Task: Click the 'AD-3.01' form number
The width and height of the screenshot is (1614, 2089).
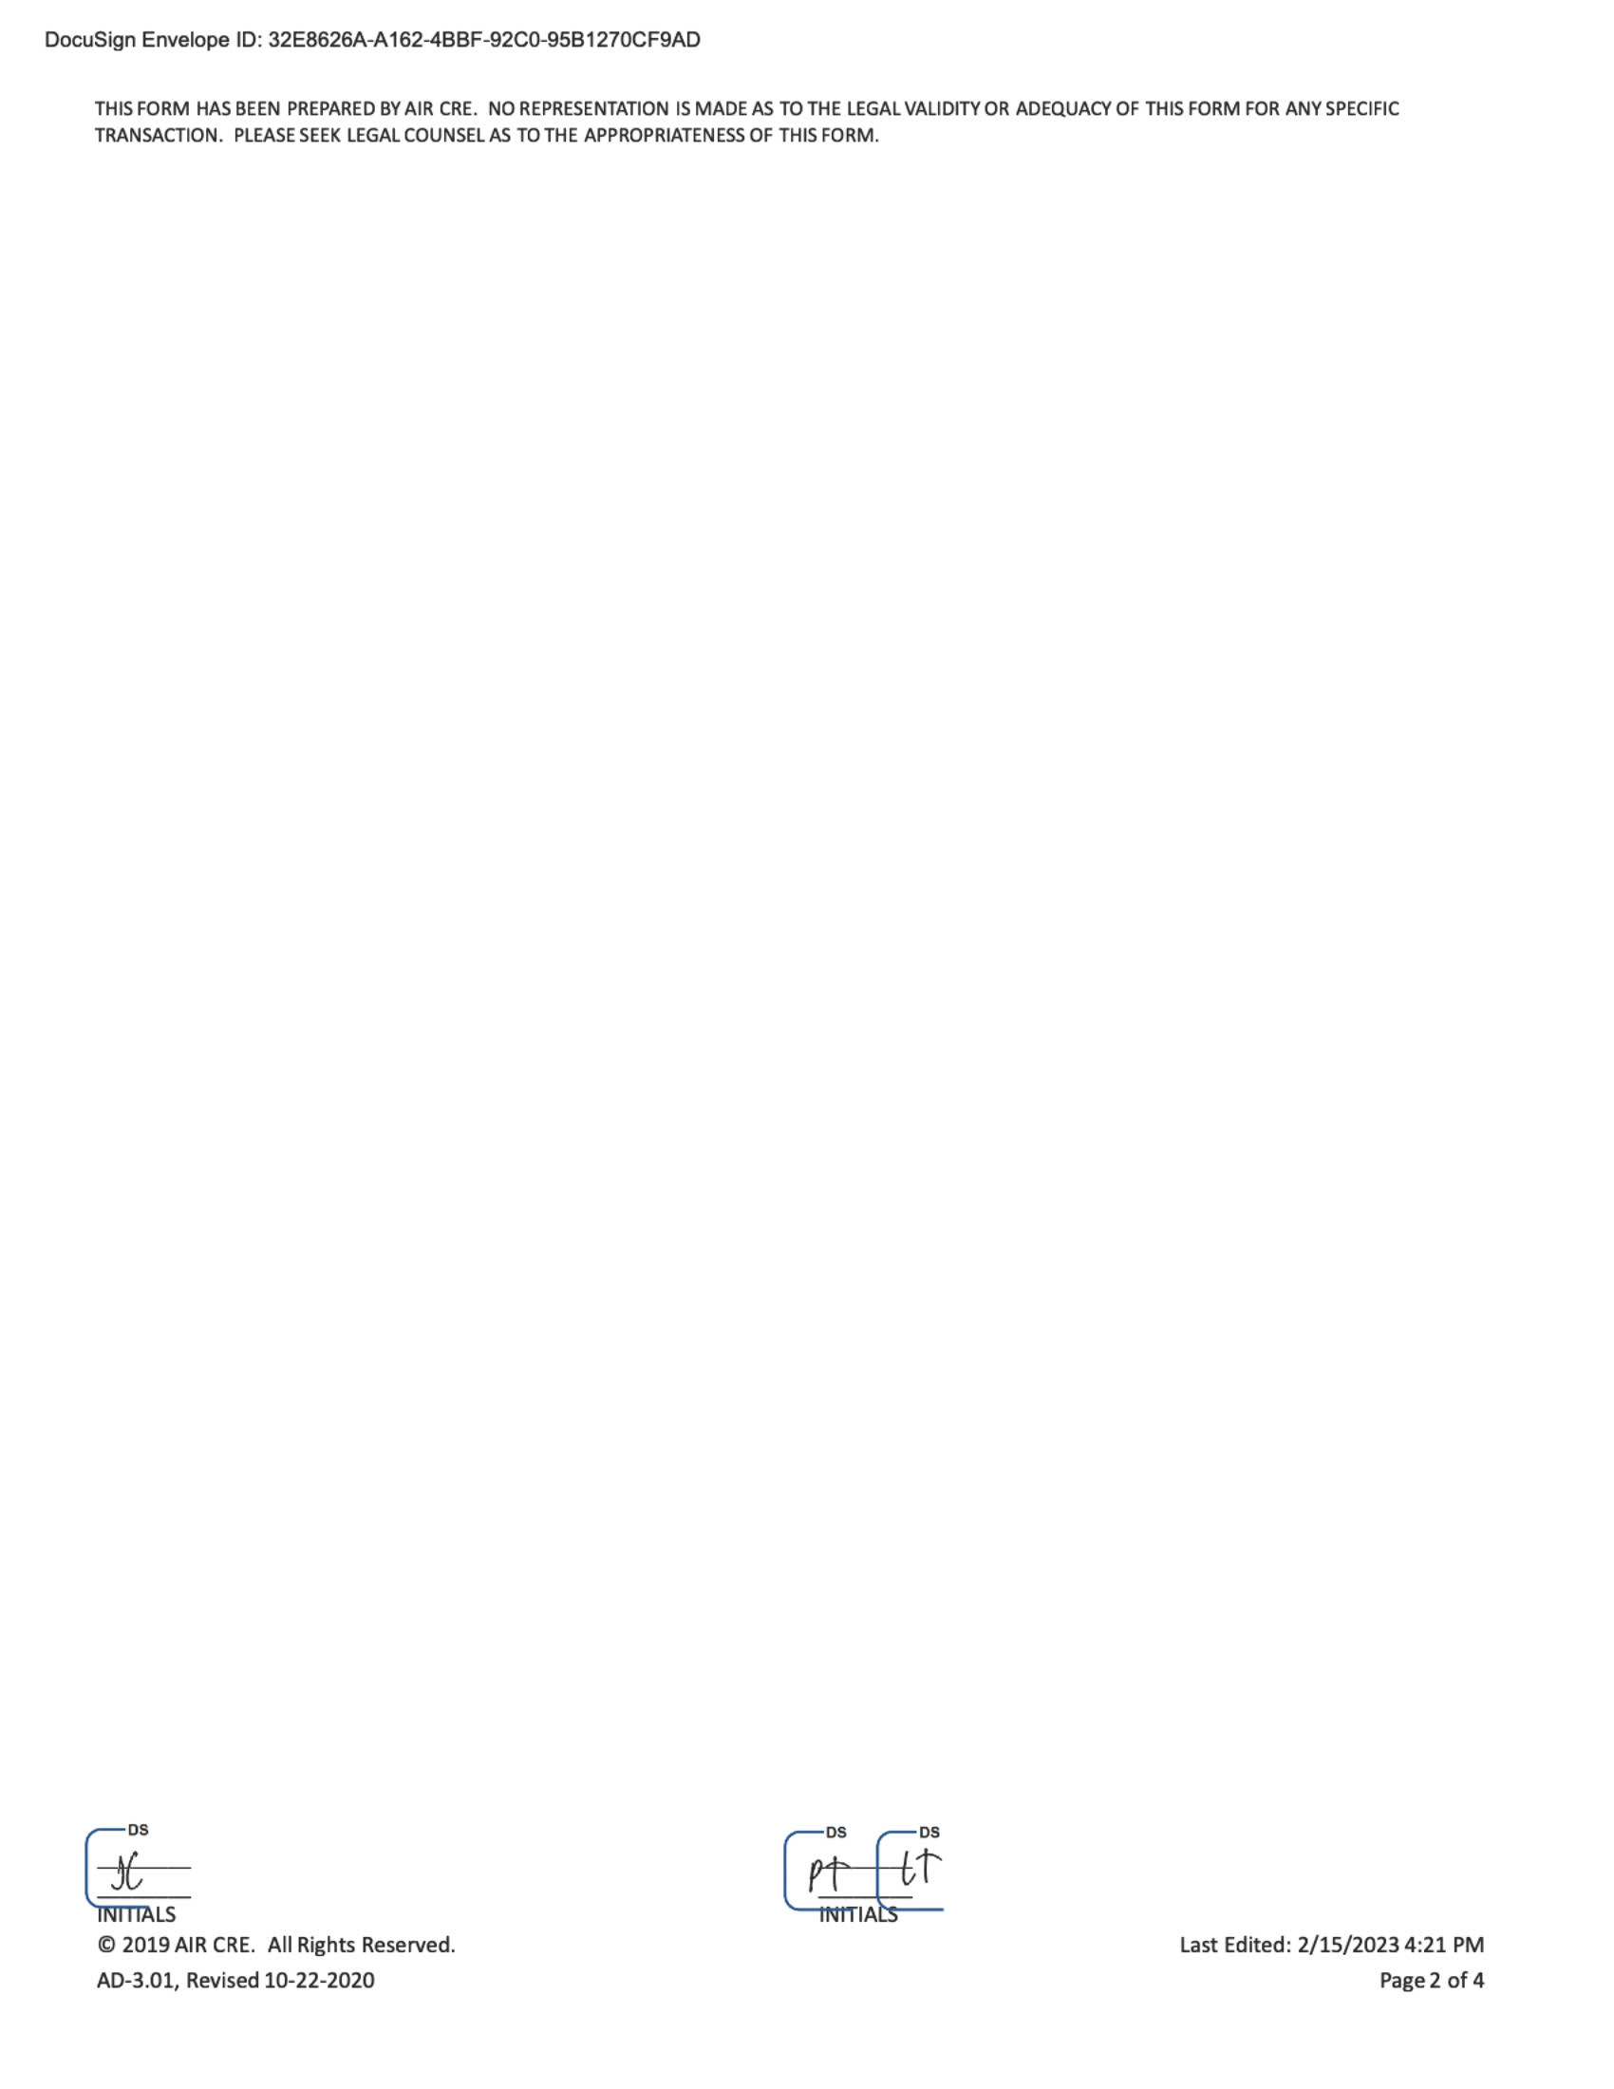Action: tap(138, 1980)
